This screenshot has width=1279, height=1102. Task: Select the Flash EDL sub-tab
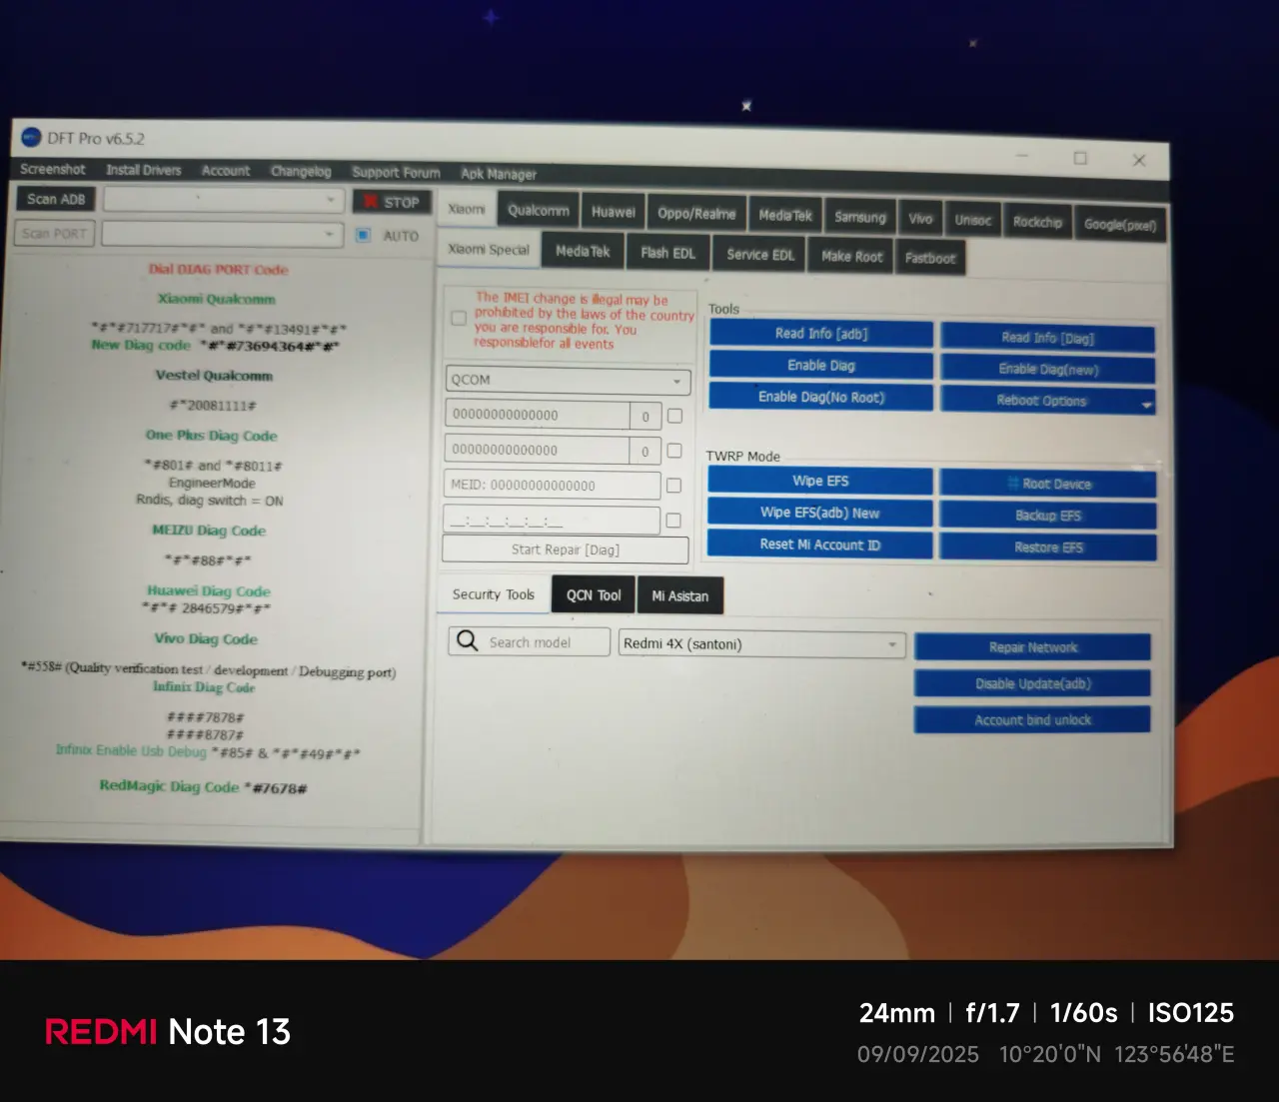pyautogui.click(x=667, y=253)
